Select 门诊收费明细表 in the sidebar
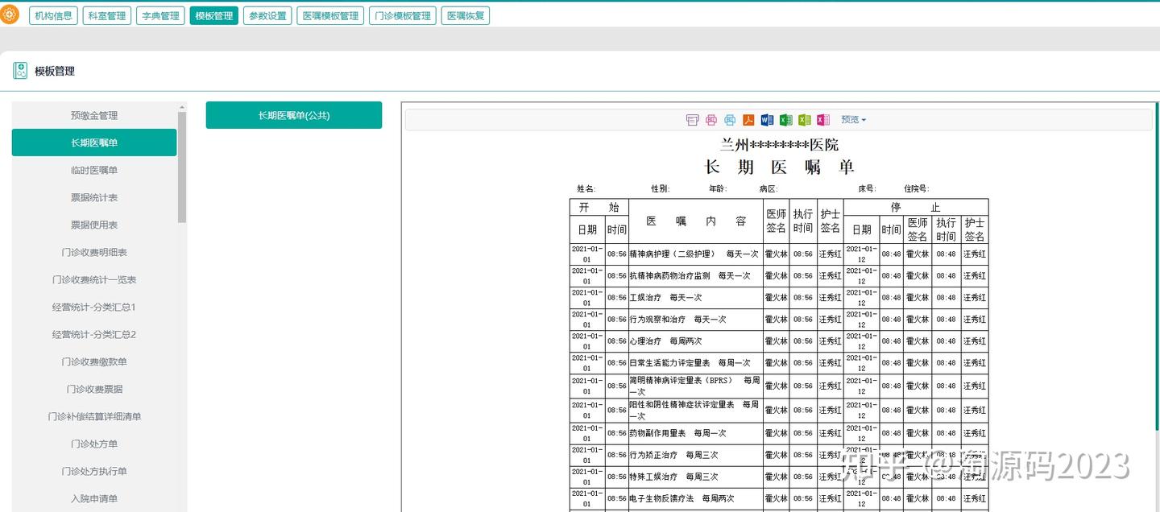The width and height of the screenshot is (1160, 512). coord(94,252)
